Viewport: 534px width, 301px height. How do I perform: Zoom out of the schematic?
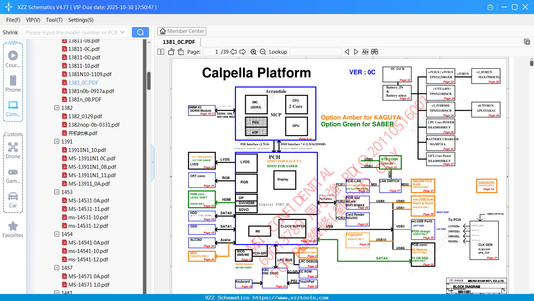tap(263, 52)
